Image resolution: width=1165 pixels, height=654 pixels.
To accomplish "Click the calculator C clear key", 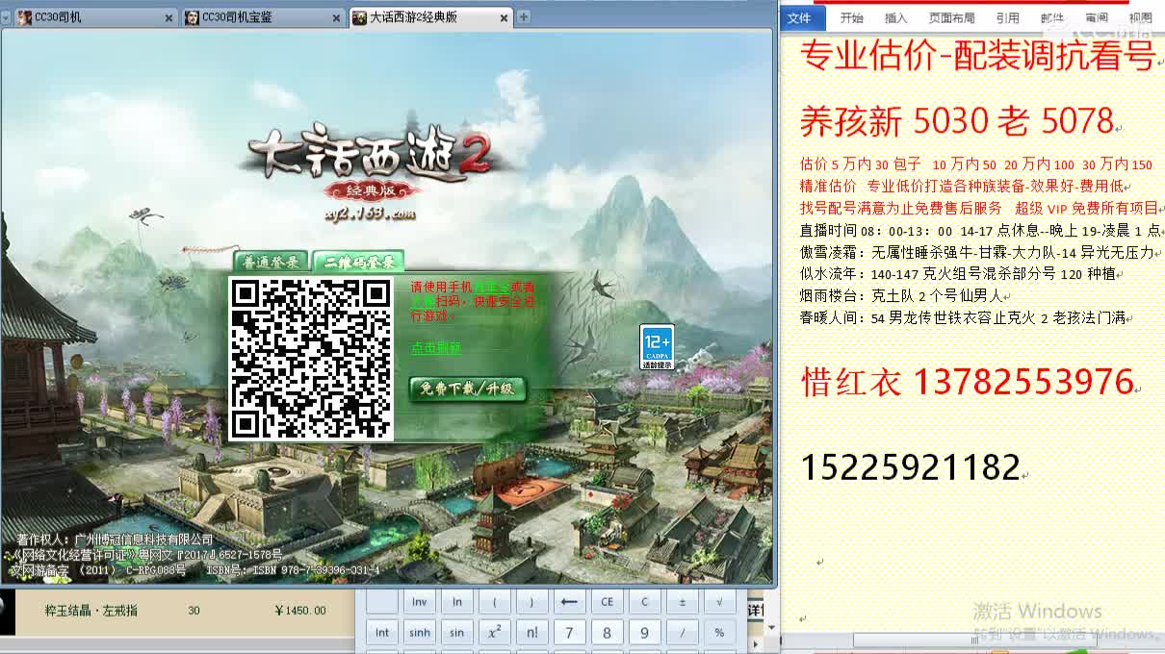I will click(644, 602).
